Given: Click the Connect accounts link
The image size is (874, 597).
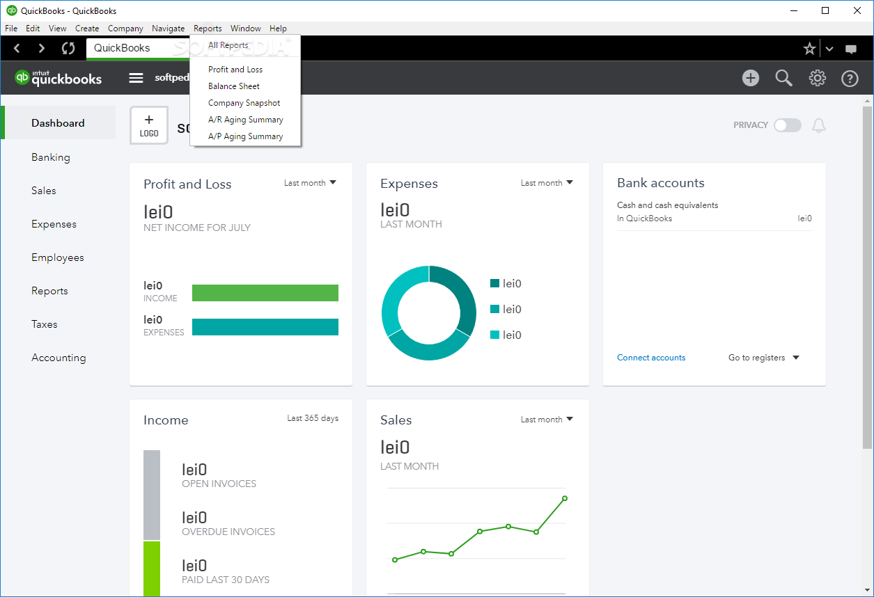Looking at the screenshot, I should [x=651, y=358].
